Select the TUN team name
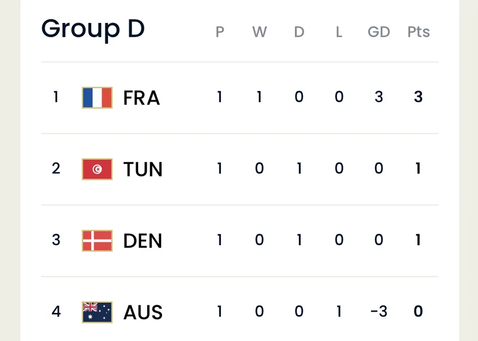The image size is (478, 341). (x=143, y=169)
